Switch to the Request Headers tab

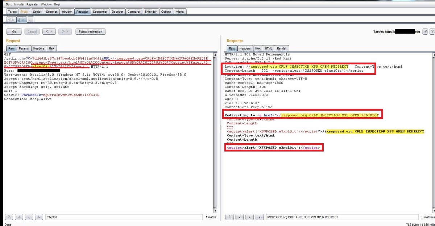click(39, 48)
